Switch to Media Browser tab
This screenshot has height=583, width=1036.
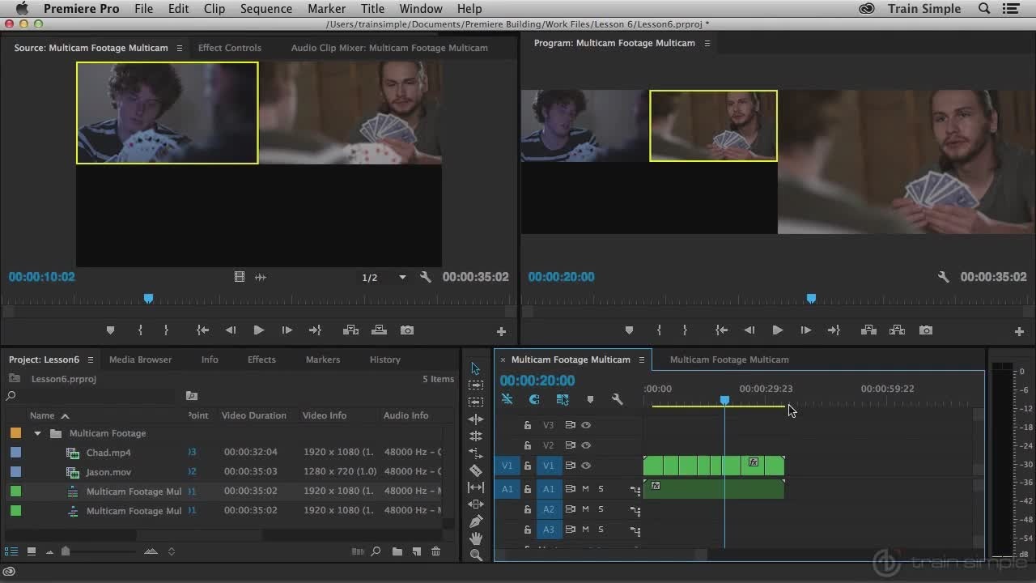point(141,360)
